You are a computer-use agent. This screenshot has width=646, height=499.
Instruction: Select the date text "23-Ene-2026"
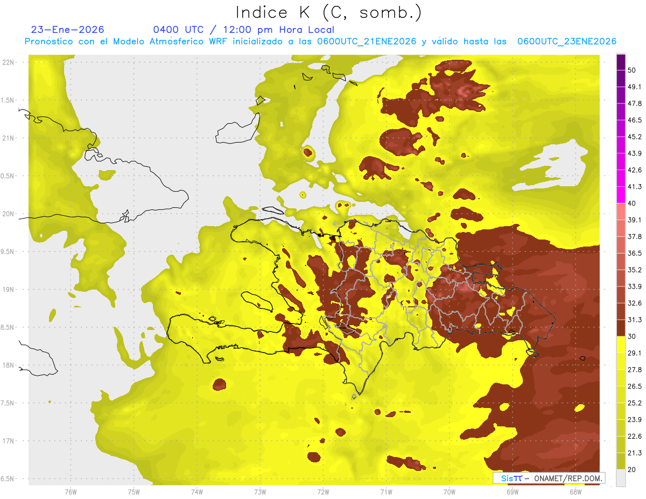68,30
